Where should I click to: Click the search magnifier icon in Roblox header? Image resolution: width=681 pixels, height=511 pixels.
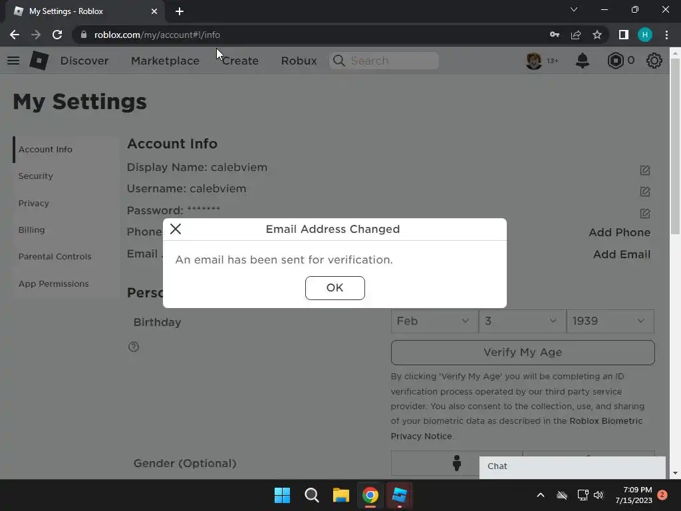click(339, 61)
